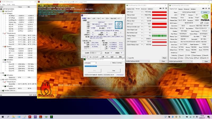Open the GPU Load sensor dropdown
The image size is (212, 119).
[x=142, y=24]
